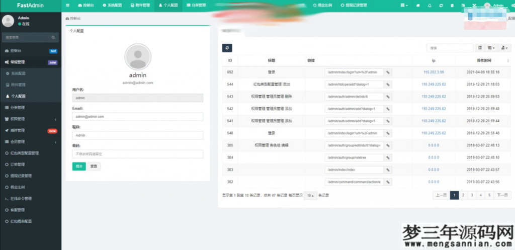Viewport: 515px width, 250px height.
Task: Click the language switch icon
Action: [463, 6]
